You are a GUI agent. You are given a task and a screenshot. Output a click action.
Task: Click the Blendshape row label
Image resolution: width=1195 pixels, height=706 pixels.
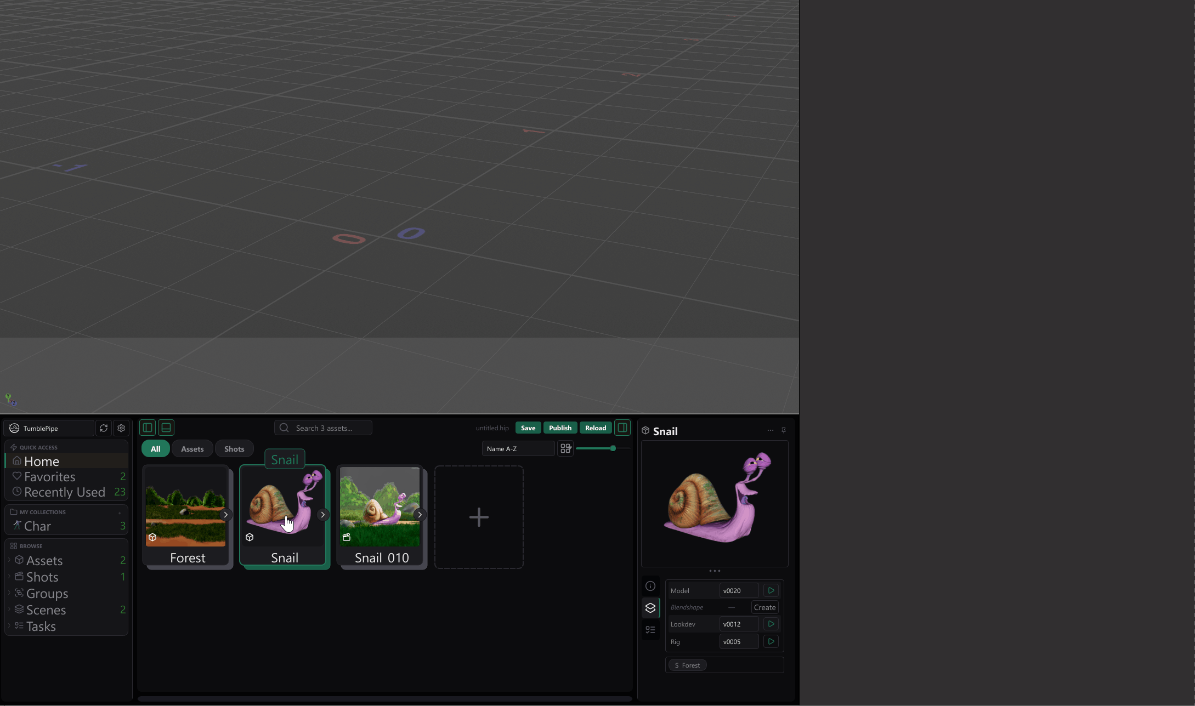point(687,607)
